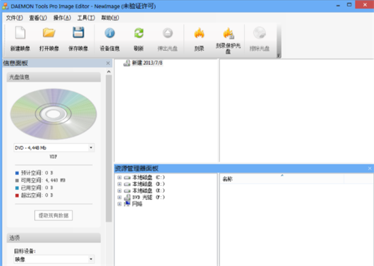Image resolution: width=374 pixels, height=266 pixels.
Task: Click the gray 可用空间 color square
Action: pyautogui.click(x=17, y=180)
